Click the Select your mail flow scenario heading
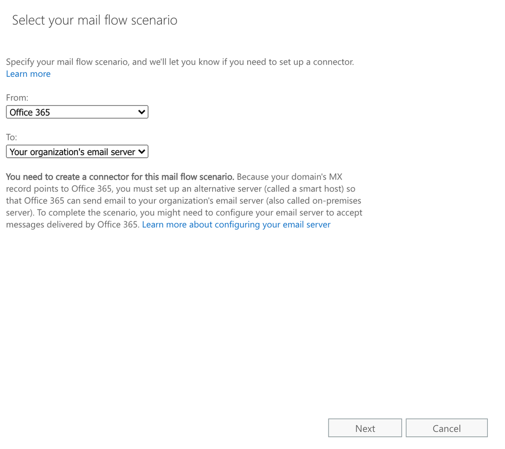Image resolution: width=505 pixels, height=449 pixels. (94, 20)
